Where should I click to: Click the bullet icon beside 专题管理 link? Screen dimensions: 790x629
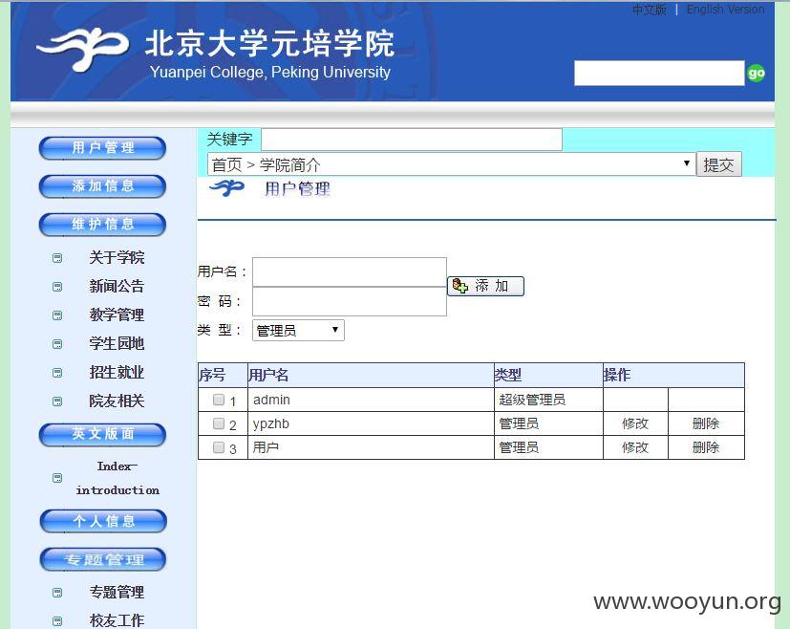click(x=57, y=593)
